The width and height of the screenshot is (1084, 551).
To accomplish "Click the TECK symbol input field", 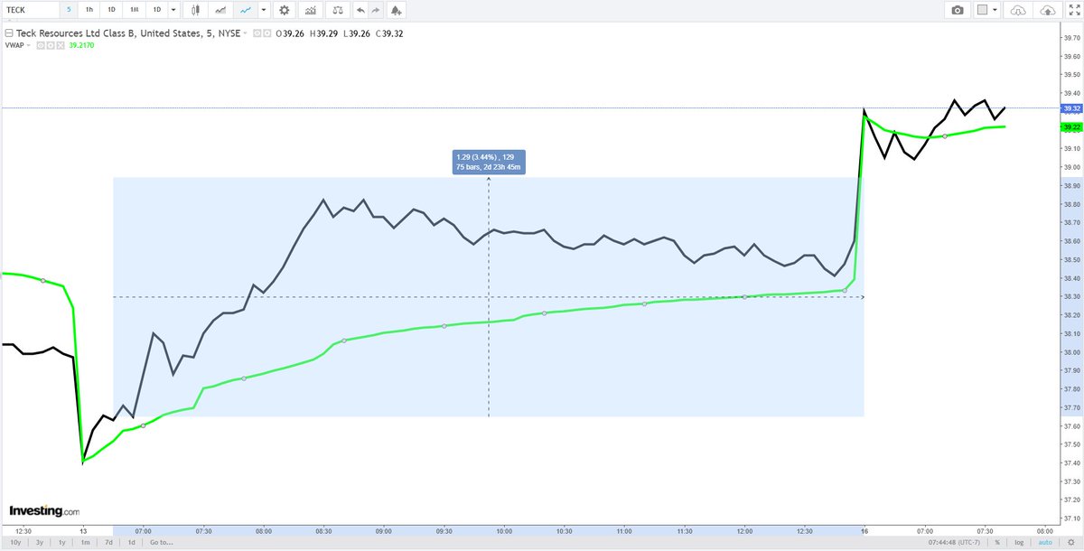I will pyautogui.click(x=27, y=9).
